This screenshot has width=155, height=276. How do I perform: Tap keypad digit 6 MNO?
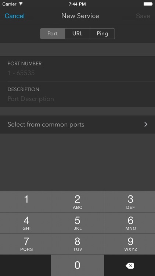click(x=130, y=223)
